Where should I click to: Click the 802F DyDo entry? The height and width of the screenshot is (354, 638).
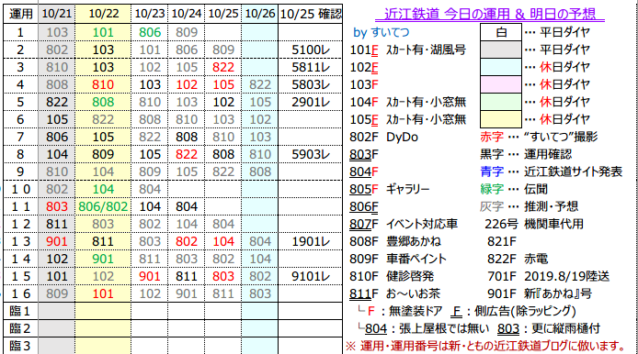coord(383,138)
